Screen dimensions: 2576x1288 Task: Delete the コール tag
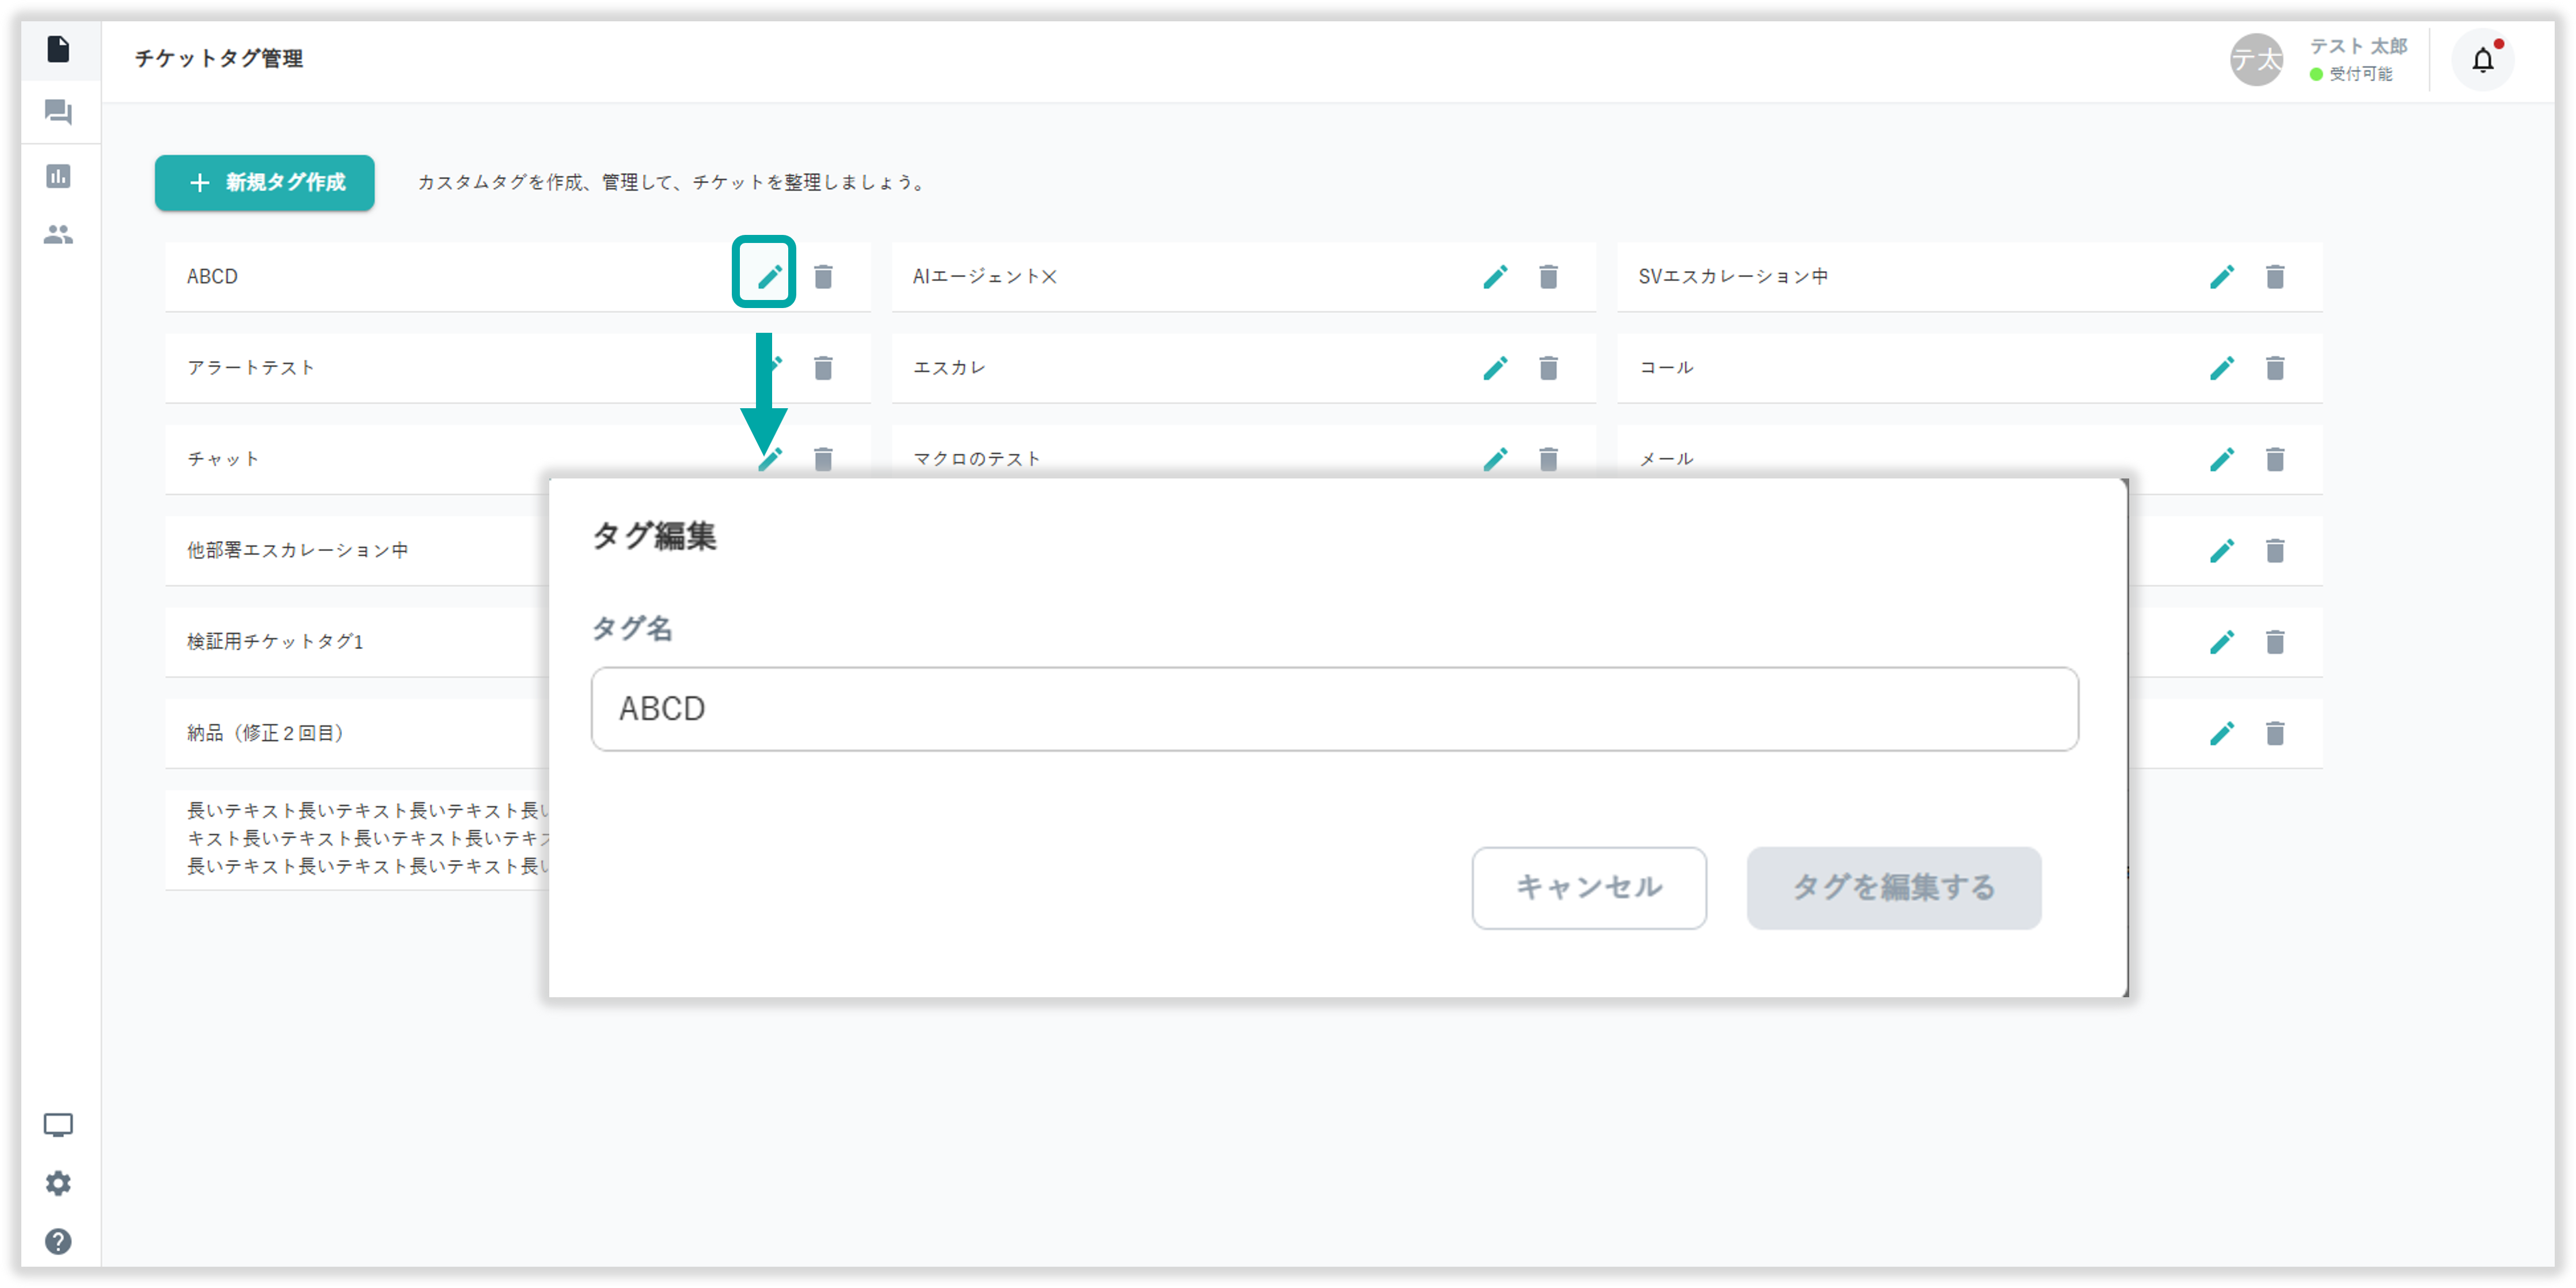2275,368
